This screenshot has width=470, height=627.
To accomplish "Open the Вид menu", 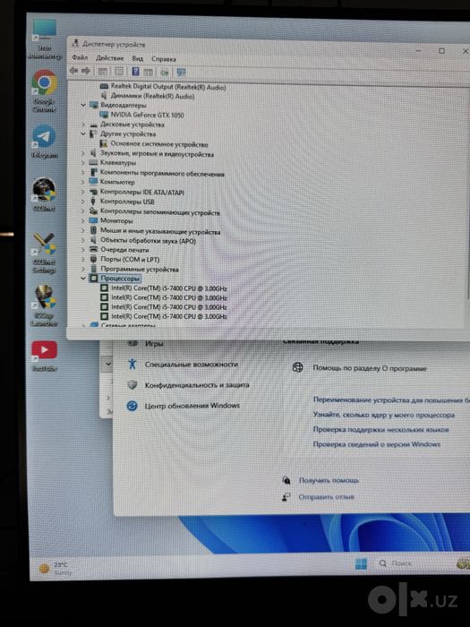I will (138, 58).
